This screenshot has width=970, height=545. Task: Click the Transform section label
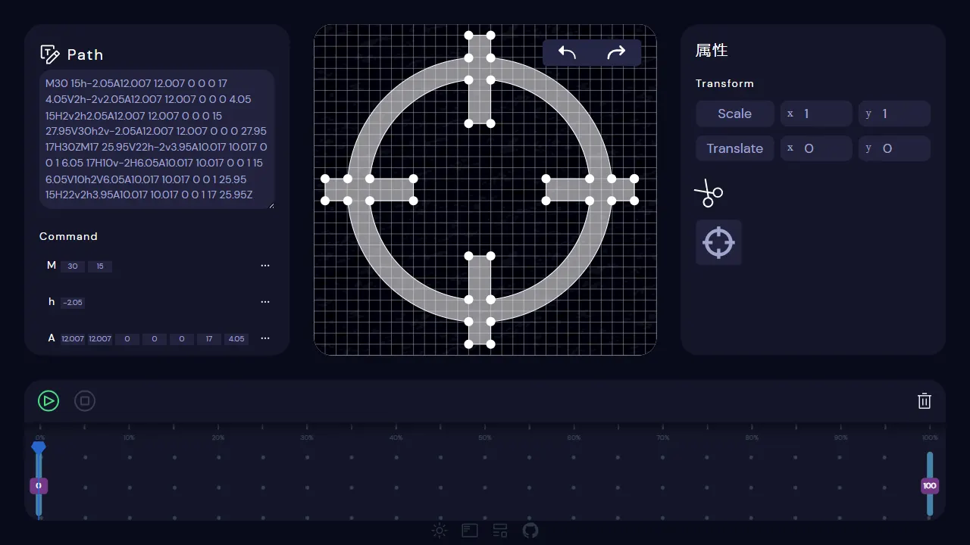pyautogui.click(x=725, y=83)
